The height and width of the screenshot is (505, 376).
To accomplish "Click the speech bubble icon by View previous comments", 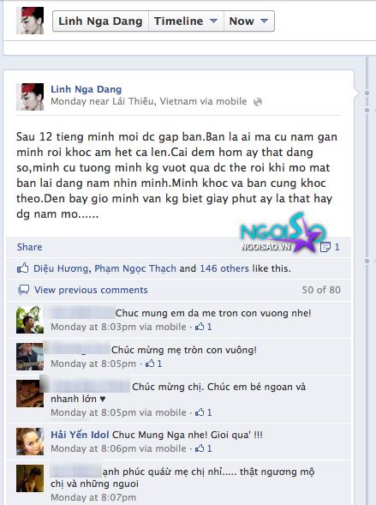I will (23, 290).
